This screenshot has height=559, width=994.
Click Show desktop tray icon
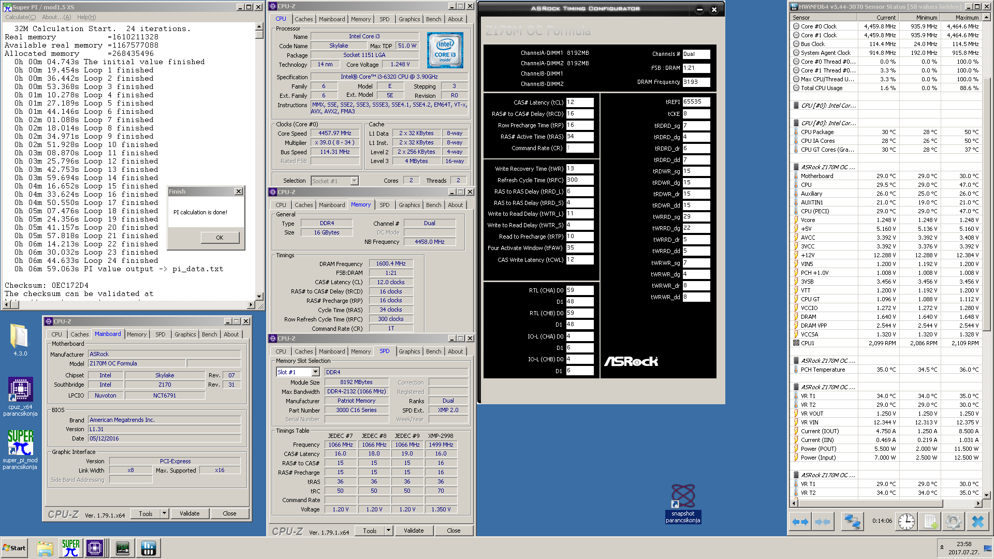tap(988, 548)
